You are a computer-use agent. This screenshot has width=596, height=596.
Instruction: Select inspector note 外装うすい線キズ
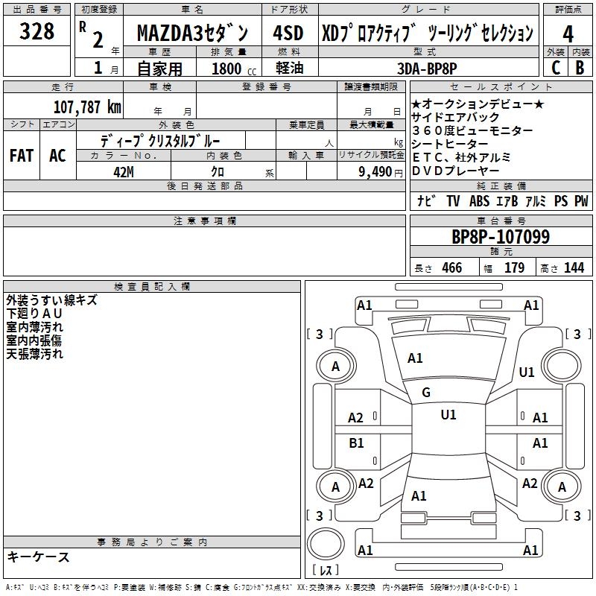pos(51,300)
